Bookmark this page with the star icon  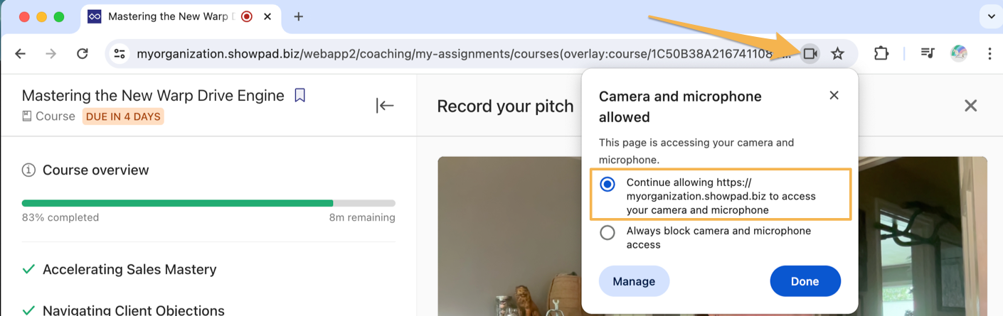click(837, 53)
